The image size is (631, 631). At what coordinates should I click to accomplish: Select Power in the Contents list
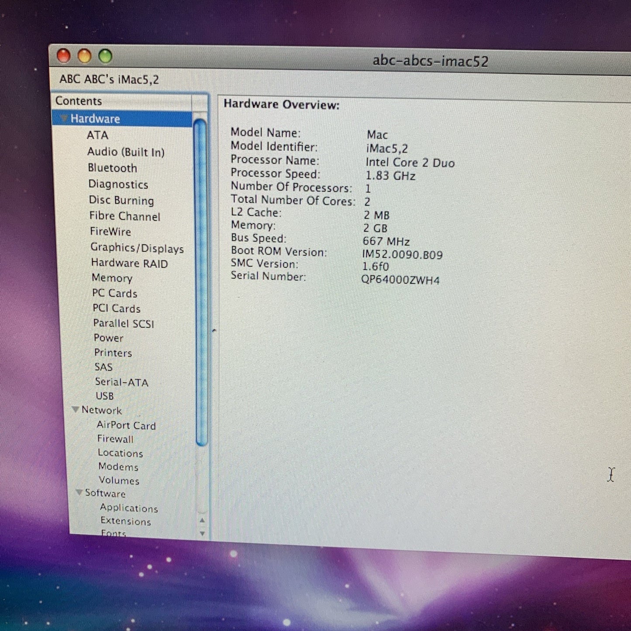click(108, 338)
